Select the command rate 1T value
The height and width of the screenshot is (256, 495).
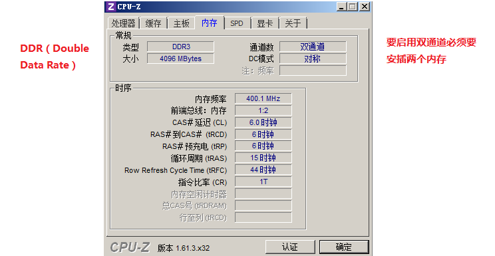263,182
